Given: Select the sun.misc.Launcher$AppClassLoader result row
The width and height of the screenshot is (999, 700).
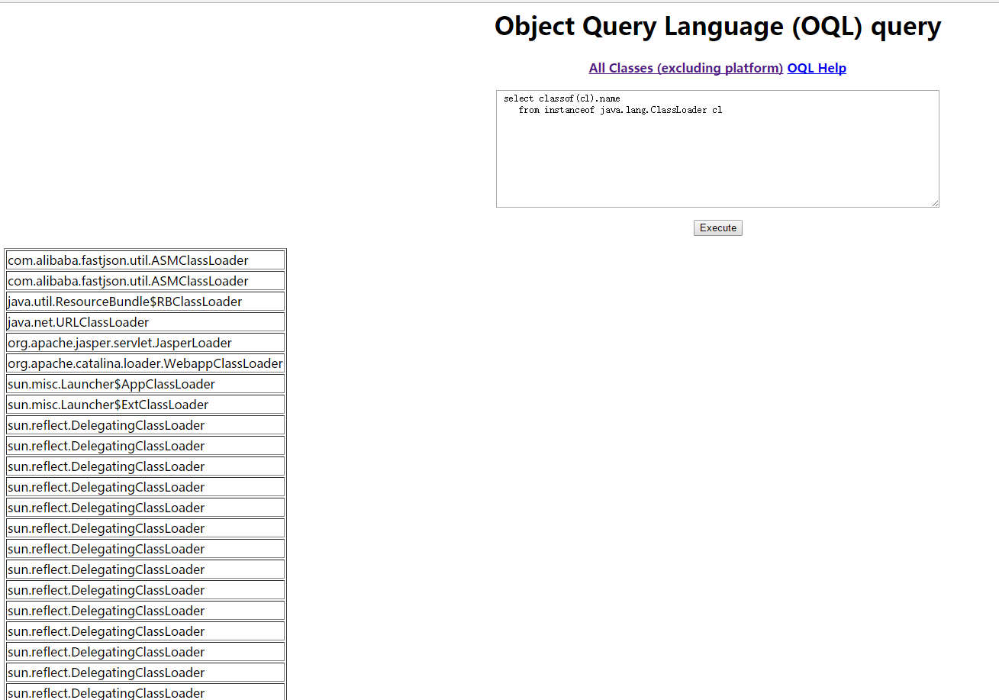Looking at the screenshot, I should pyautogui.click(x=145, y=384).
